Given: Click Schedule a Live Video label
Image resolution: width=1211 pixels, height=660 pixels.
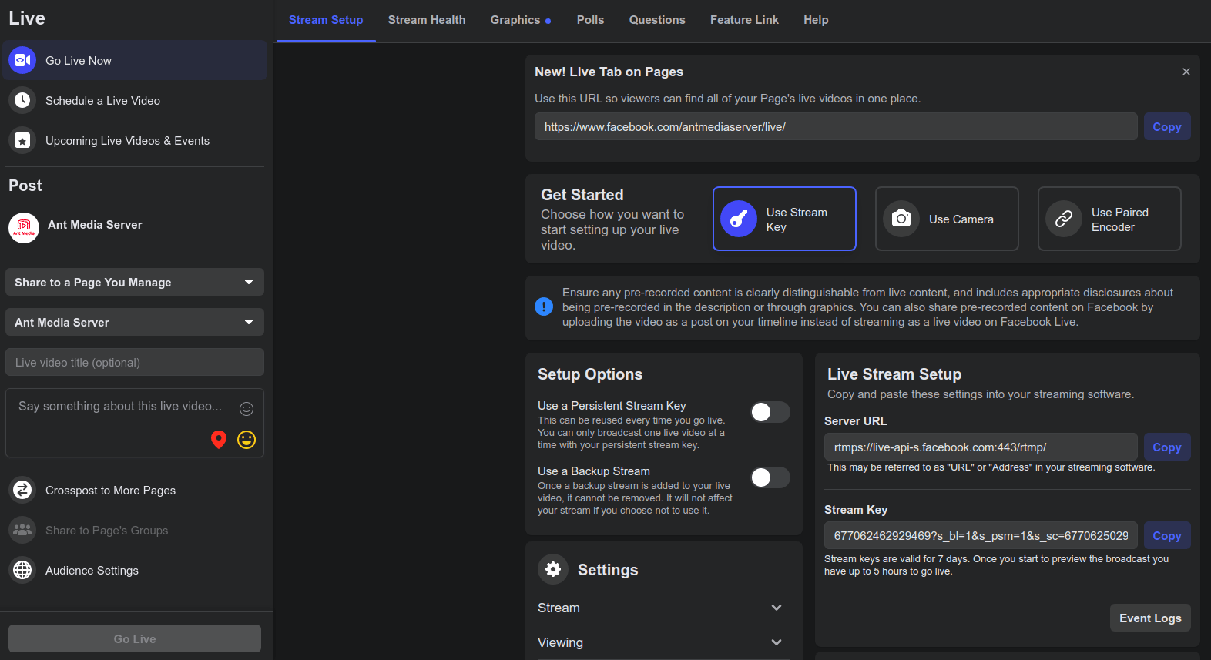Looking at the screenshot, I should pos(102,100).
